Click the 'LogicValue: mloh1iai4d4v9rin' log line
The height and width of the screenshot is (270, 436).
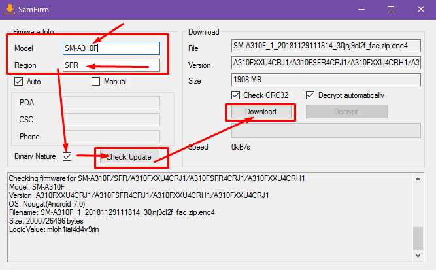point(54,229)
